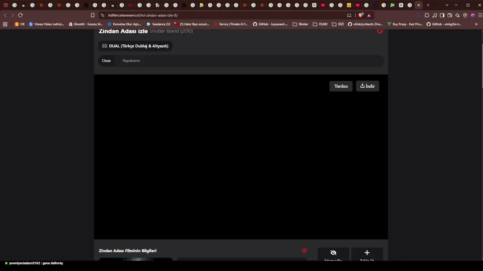Open the Seedance 2.0 bookmark

pyautogui.click(x=158, y=24)
